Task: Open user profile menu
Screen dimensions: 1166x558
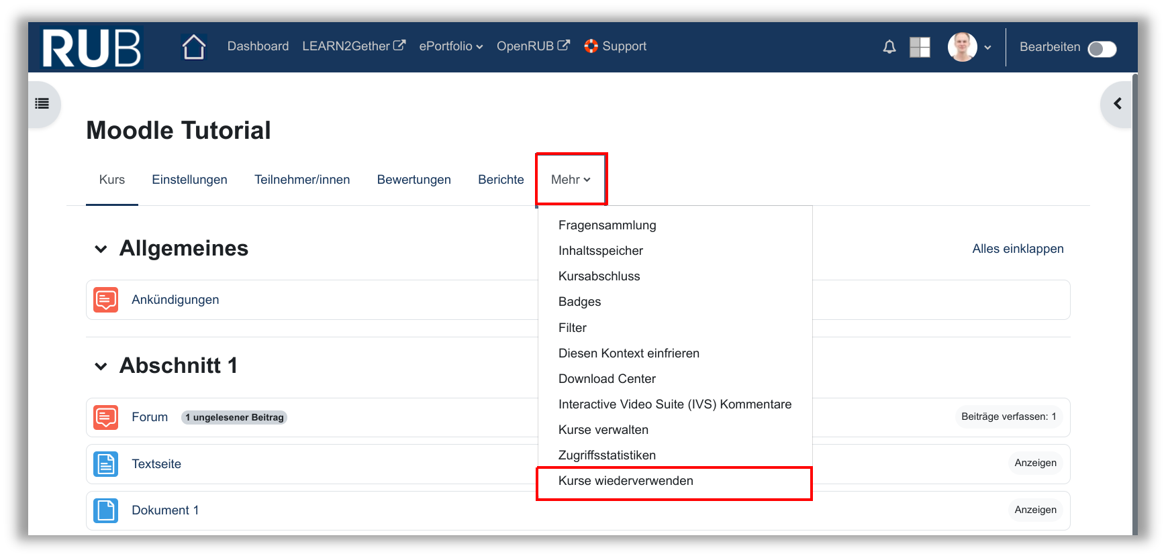Action: pos(969,47)
